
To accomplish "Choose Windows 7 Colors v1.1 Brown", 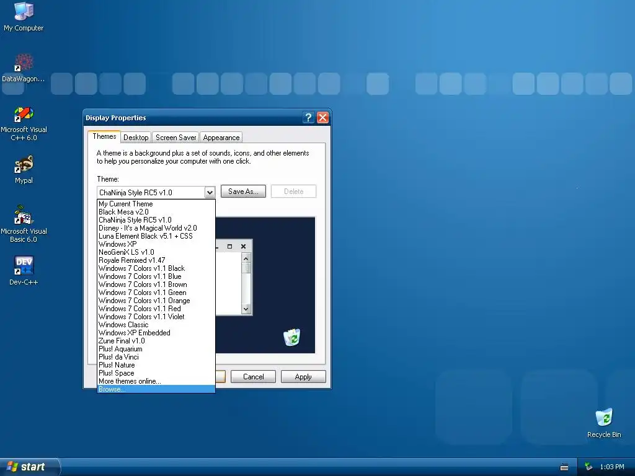I will pyautogui.click(x=156, y=284).
